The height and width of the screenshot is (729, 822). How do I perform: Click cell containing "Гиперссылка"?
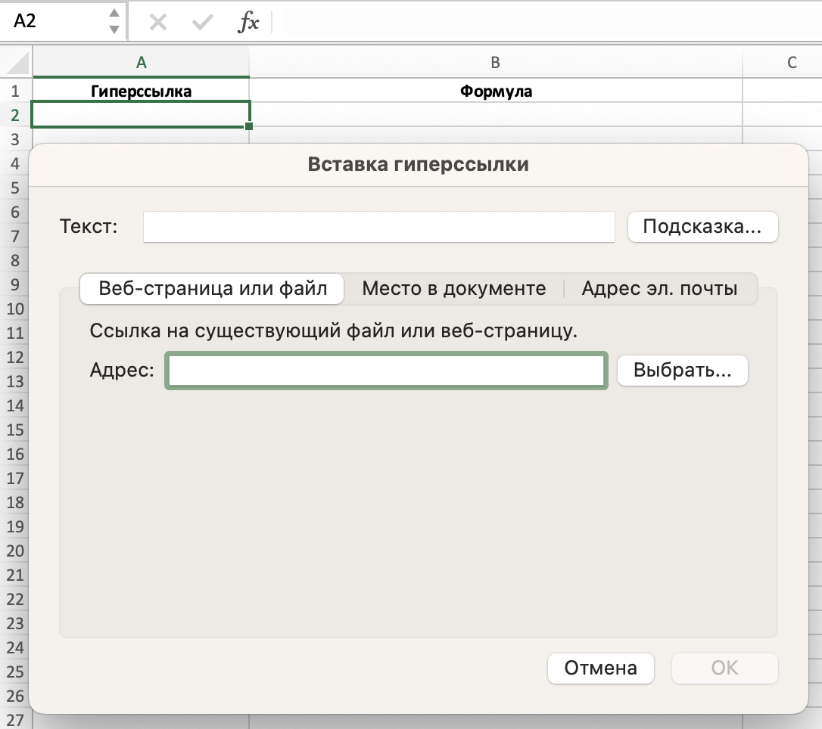pos(141,91)
